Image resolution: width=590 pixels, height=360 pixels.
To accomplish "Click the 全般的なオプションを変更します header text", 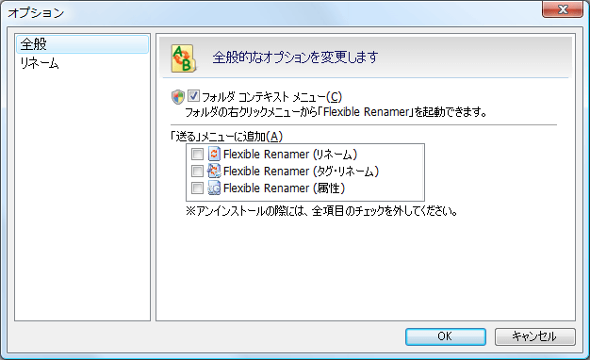I will pos(295,57).
